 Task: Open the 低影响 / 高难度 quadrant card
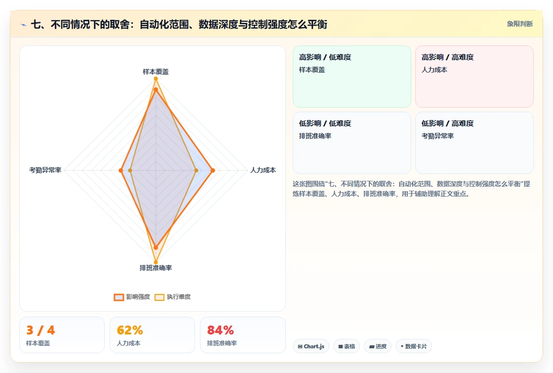click(474, 143)
